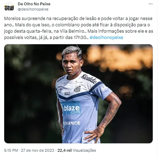The width and height of the screenshot is (158, 157).
Task: Click the word Morelos in tweet text
Action: [12, 19]
